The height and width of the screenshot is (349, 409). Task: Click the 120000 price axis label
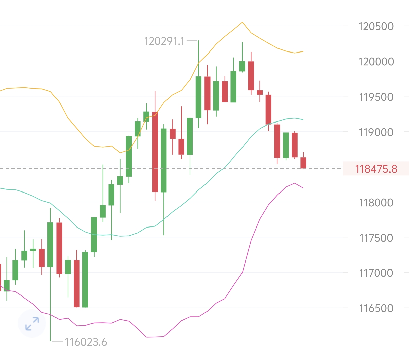click(376, 62)
